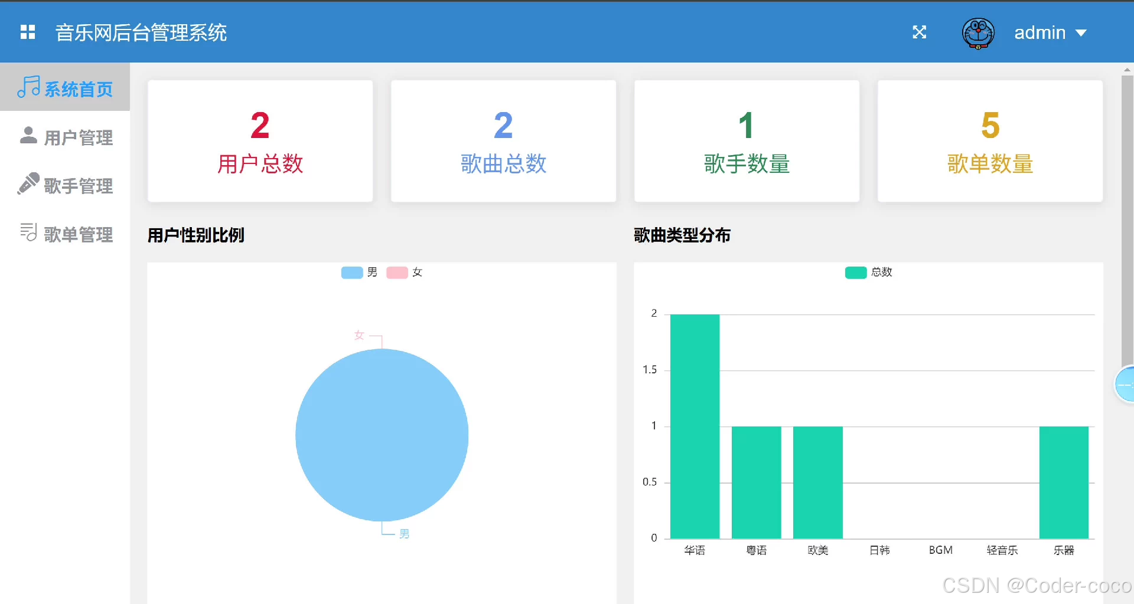Click the blue pie chart slice
Screen dimensions: 1134x604
[382, 435]
